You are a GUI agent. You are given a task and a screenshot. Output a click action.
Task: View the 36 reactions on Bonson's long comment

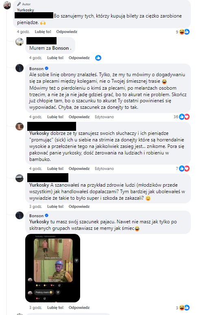(181, 117)
